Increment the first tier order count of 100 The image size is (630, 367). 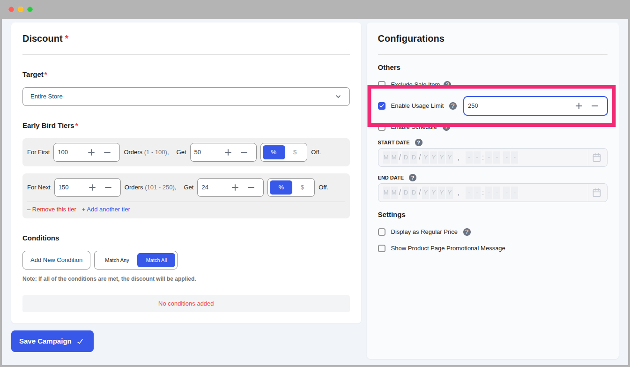click(91, 152)
